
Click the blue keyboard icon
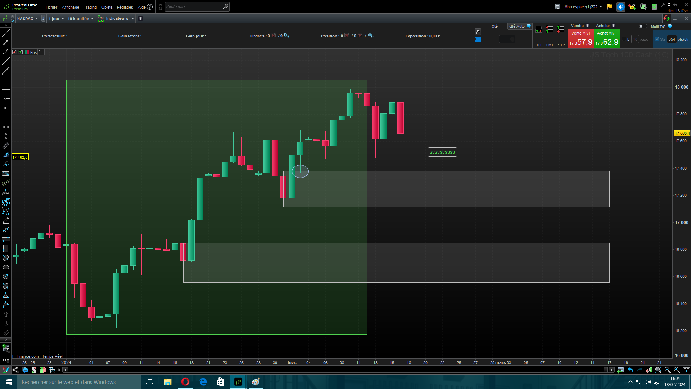[x=478, y=40]
